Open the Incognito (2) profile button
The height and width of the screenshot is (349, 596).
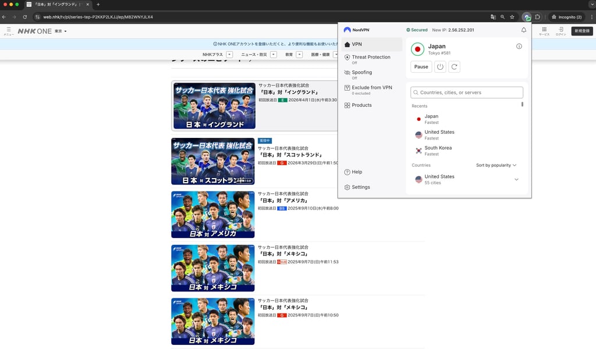[x=566, y=17]
